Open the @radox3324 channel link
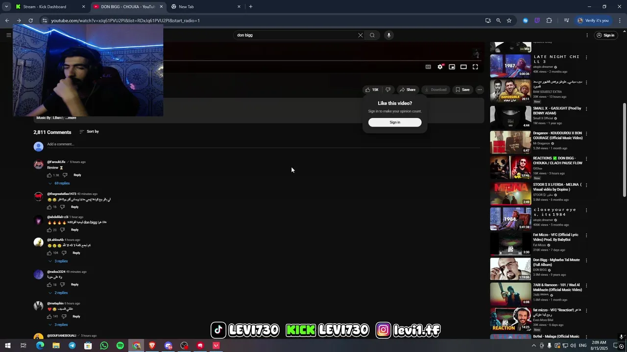The image size is (627, 352). [56, 272]
